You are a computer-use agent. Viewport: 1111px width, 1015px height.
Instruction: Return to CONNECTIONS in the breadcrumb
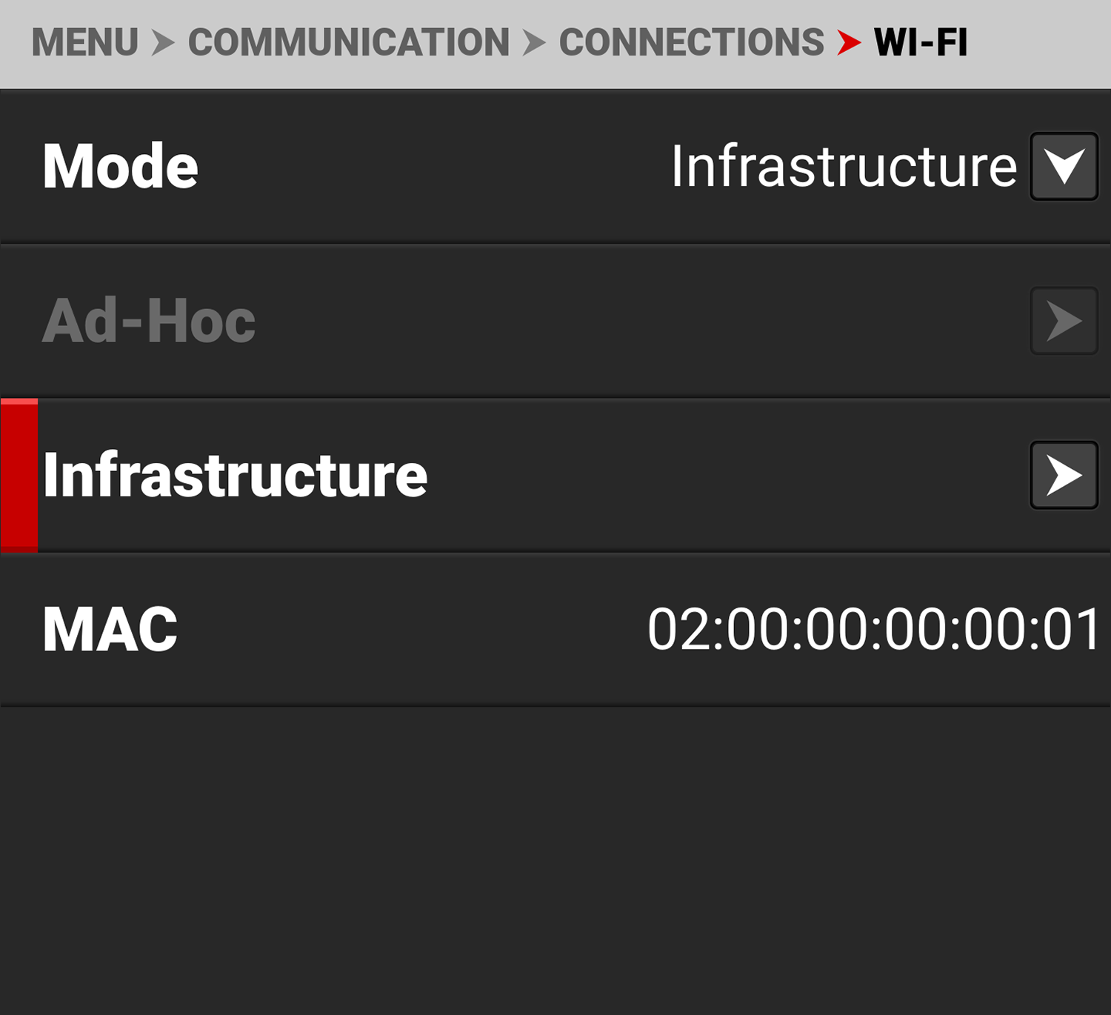point(691,42)
